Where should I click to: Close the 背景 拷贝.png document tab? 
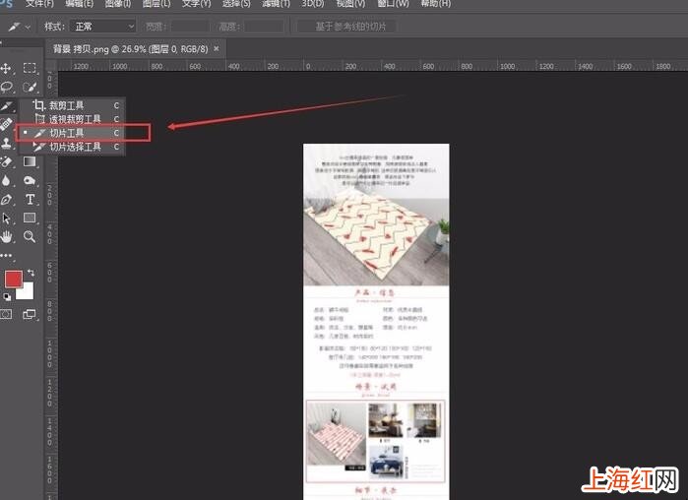217,48
